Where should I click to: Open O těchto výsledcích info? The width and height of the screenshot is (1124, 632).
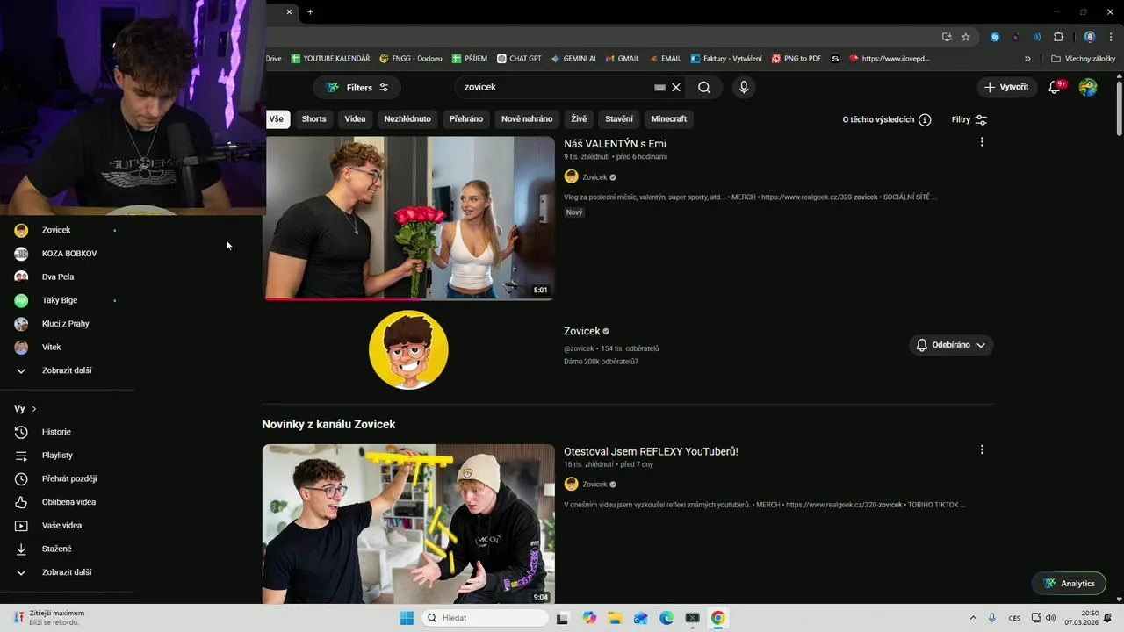[887, 120]
